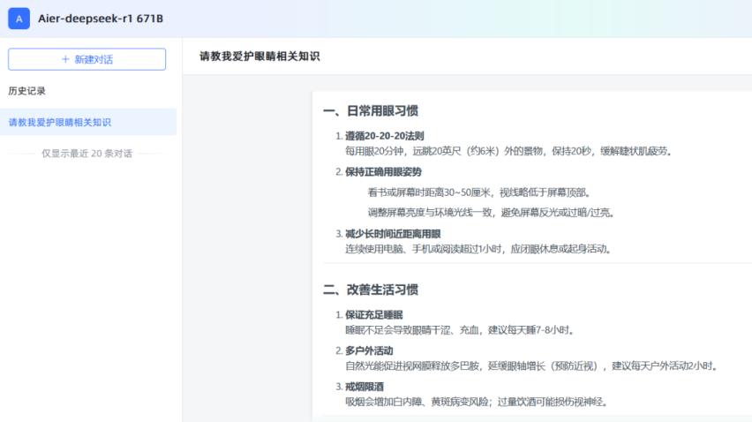Click the heading 一、日常用眼习惯
The width and height of the screenshot is (752, 422).
[x=371, y=110]
